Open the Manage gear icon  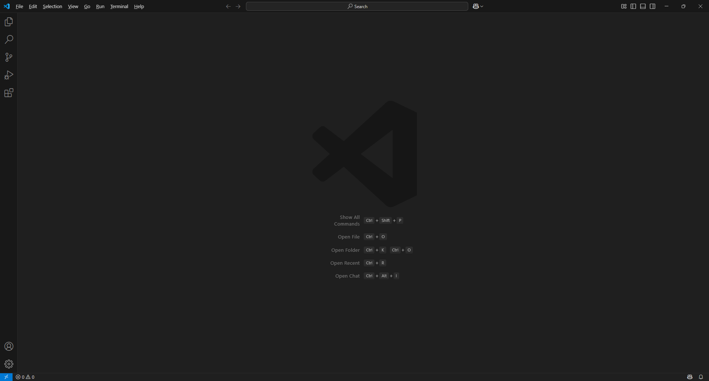click(9, 364)
